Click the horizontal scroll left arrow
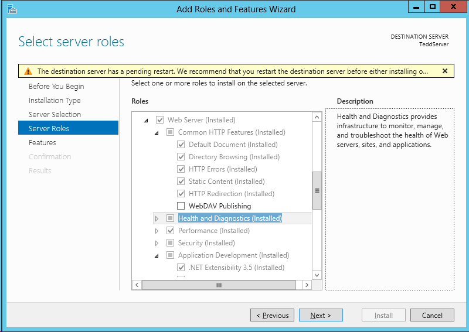This screenshot has width=469, height=332. click(137, 285)
